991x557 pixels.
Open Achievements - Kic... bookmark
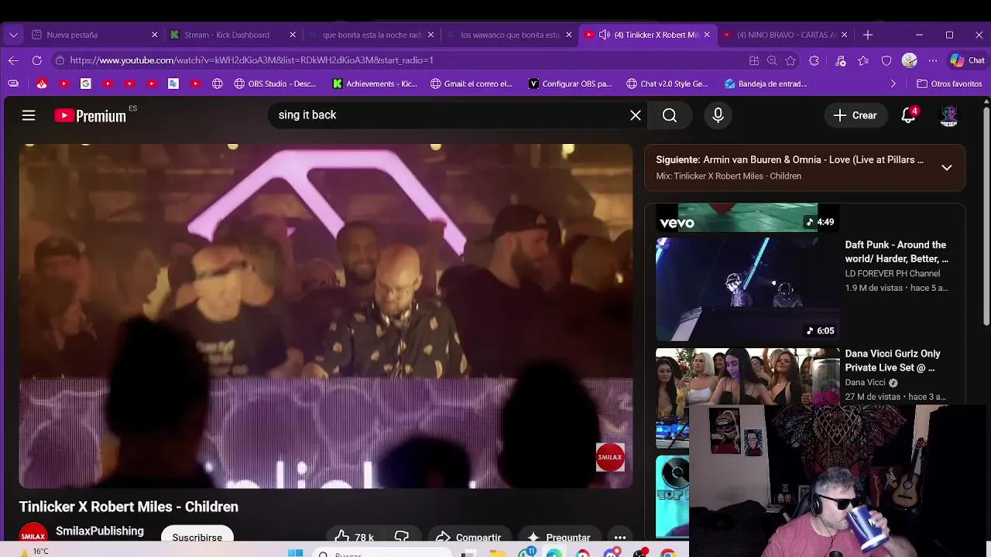point(375,84)
